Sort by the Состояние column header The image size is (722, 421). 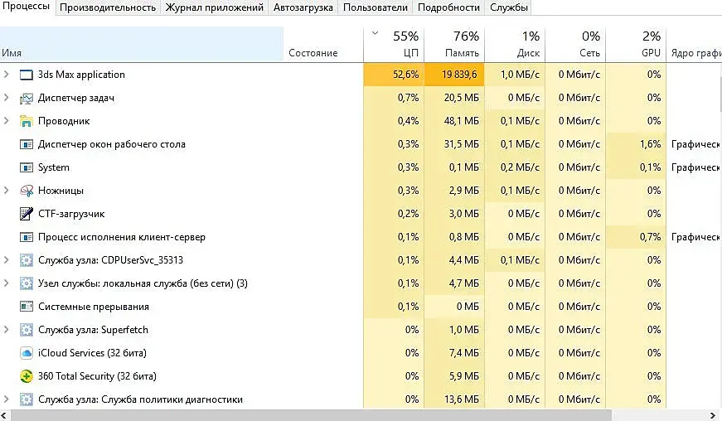[x=323, y=44]
